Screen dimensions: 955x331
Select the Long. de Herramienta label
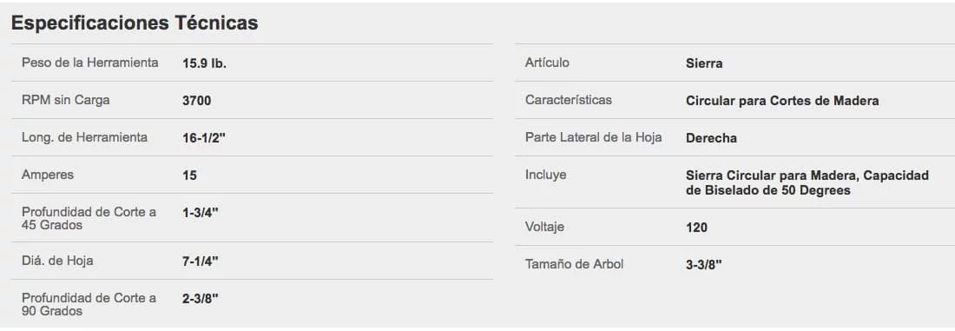coord(85,138)
